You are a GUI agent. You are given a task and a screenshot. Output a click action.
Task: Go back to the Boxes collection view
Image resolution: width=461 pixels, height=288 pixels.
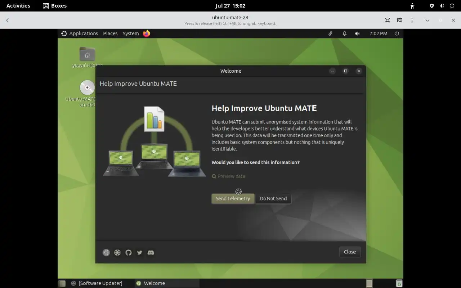coord(8,20)
